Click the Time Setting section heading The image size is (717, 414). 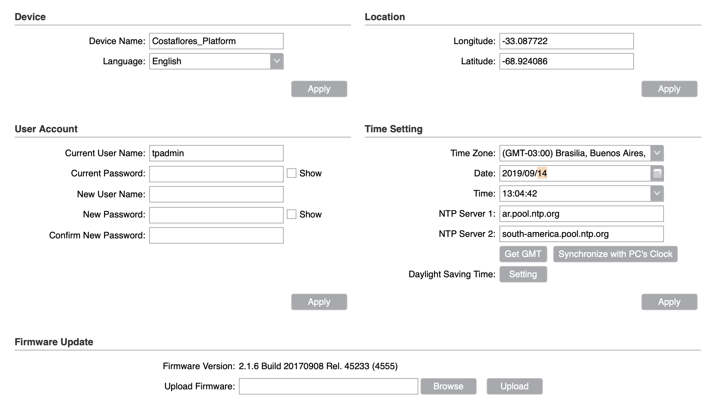[x=394, y=129]
